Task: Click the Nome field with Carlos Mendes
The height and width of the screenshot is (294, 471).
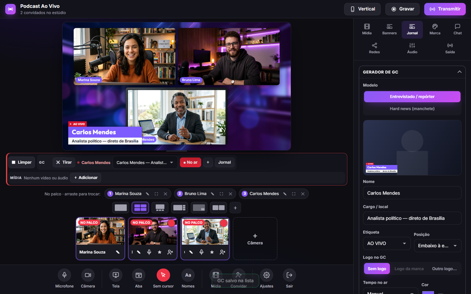Action: pos(412,193)
